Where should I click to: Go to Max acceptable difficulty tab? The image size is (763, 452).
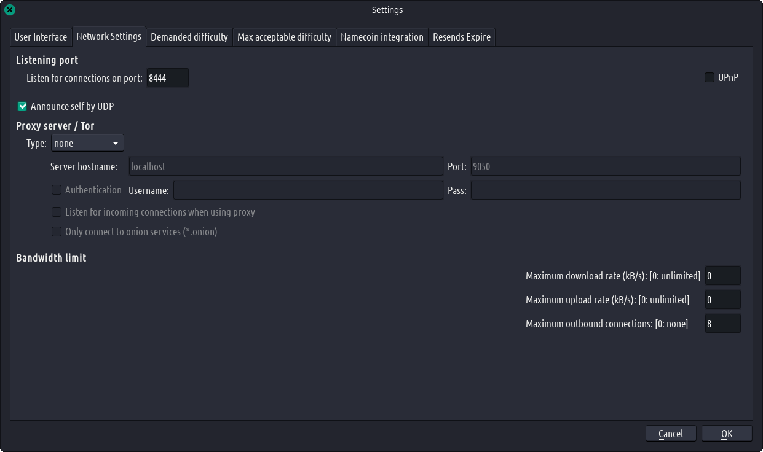[284, 37]
